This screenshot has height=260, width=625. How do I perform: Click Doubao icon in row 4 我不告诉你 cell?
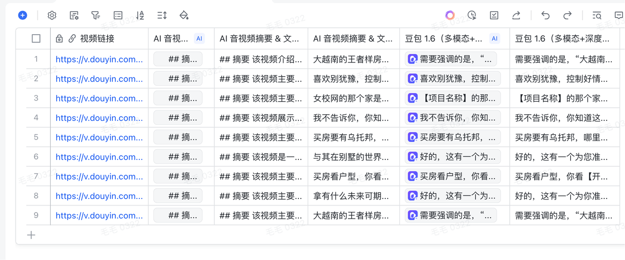pyautogui.click(x=413, y=118)
